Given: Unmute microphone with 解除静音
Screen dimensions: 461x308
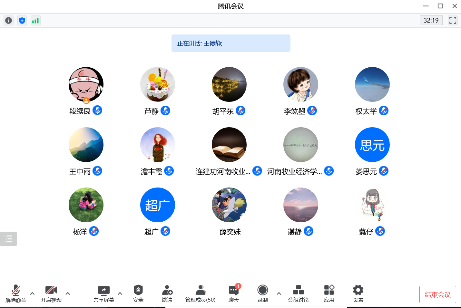Looking at the screenshot, I should point(16,294).
